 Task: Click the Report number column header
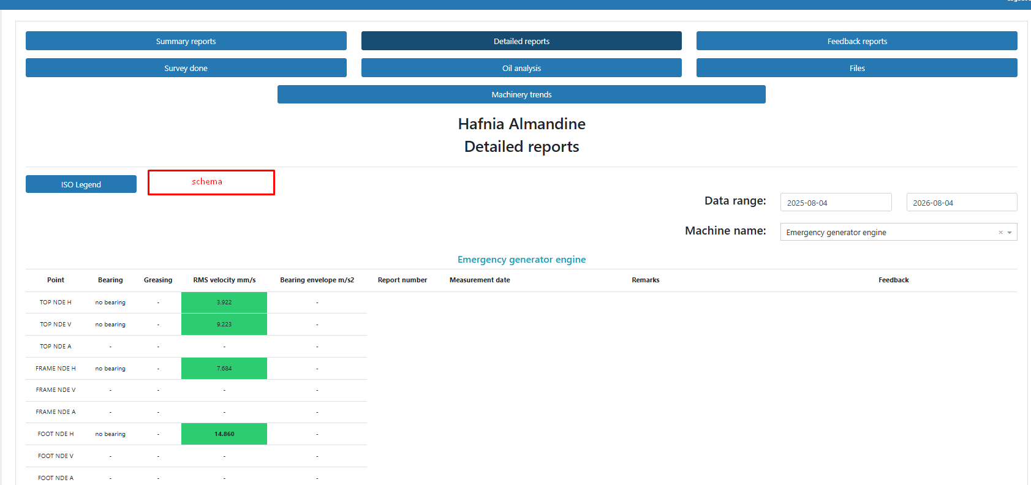(x=402, y=280)
